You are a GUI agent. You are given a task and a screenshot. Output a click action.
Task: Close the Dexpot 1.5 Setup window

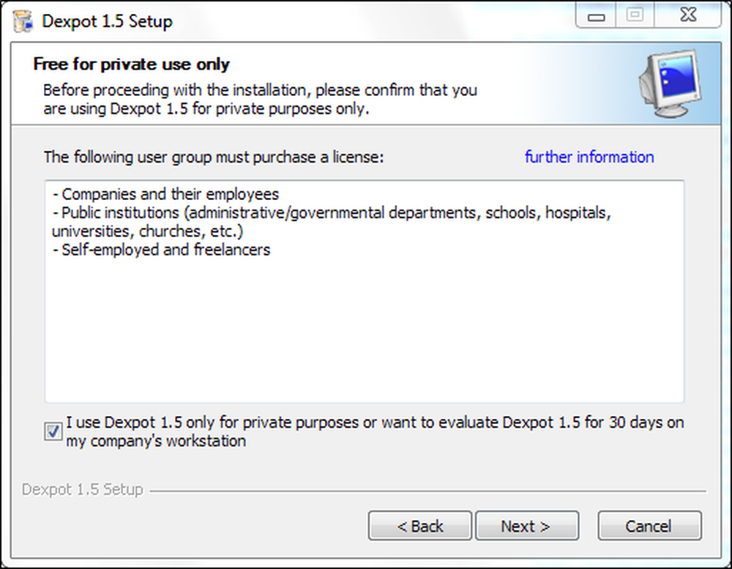click(x=688, y=15)
